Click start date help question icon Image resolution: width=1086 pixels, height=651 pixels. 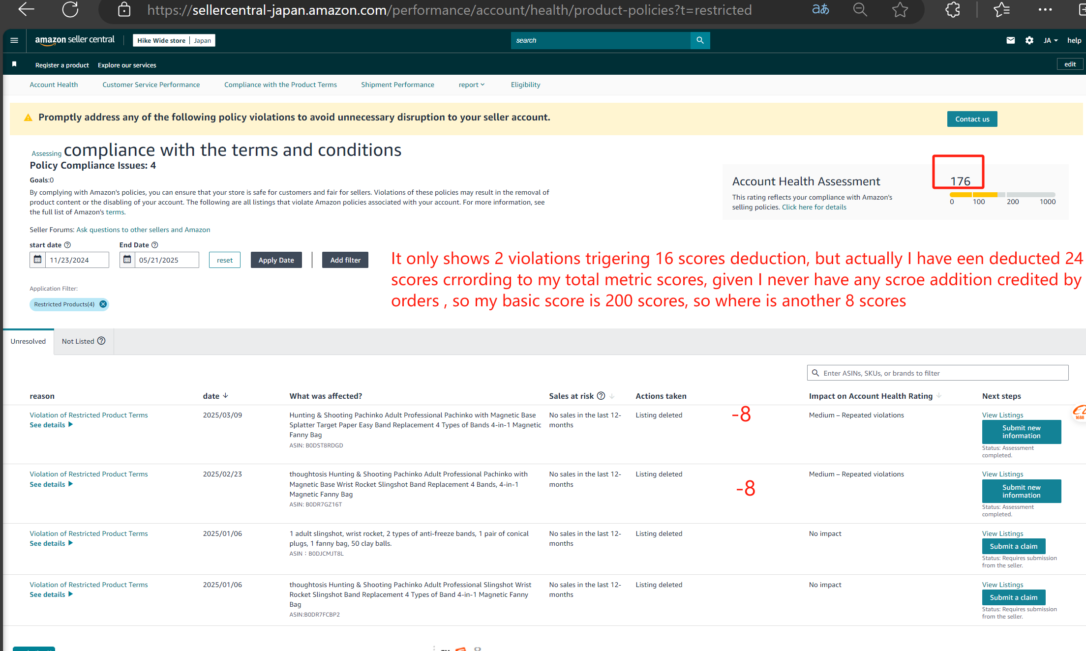tap(68, 245)
